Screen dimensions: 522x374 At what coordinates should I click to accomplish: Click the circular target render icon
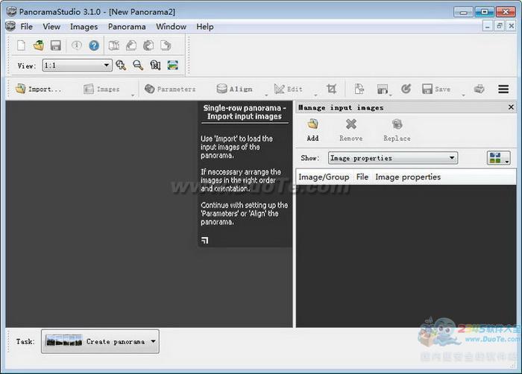point(406,89)
